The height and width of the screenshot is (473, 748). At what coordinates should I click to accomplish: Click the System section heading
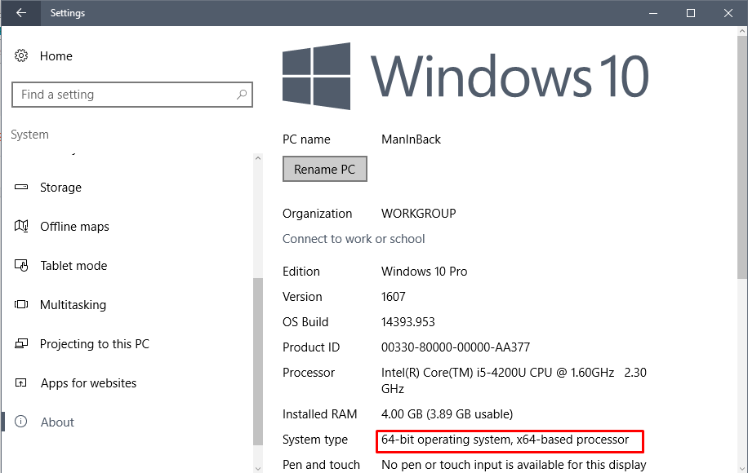(x=29, y=135)
